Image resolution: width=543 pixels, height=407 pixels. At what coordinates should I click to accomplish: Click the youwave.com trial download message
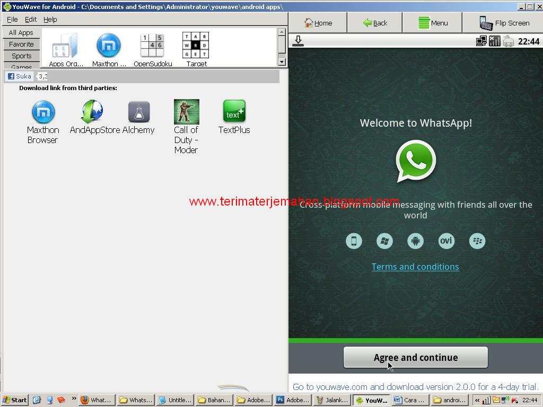pos(415,386)
